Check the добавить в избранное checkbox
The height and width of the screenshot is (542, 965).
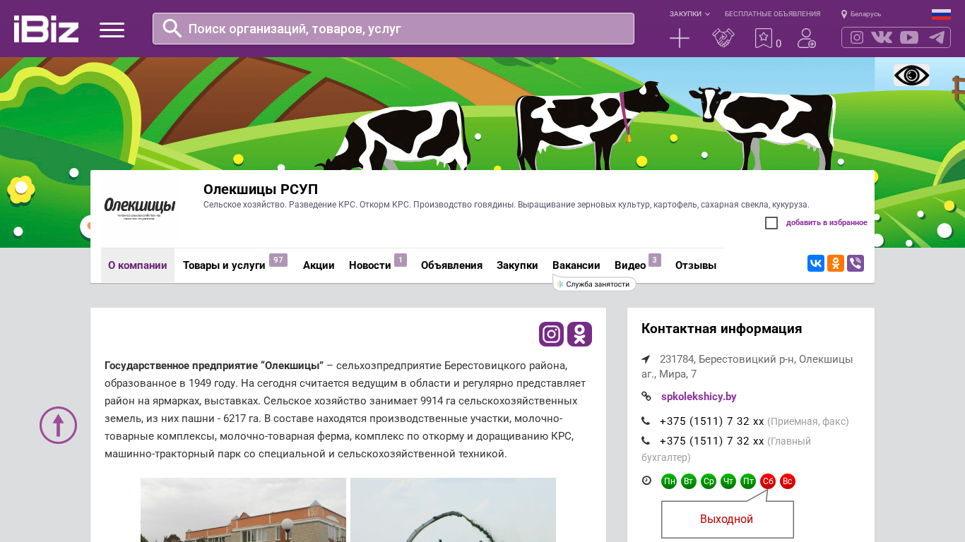[x=771, y=223]
